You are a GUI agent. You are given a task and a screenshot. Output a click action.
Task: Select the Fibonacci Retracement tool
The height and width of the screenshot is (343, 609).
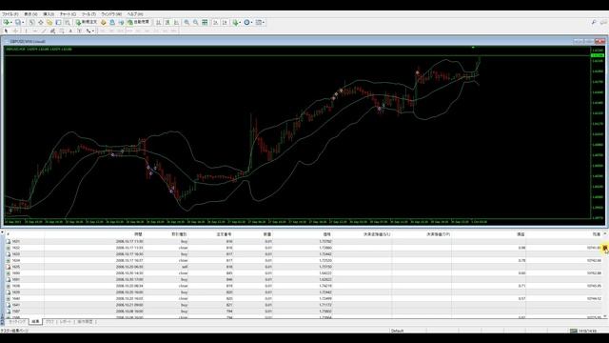point(61,30)
